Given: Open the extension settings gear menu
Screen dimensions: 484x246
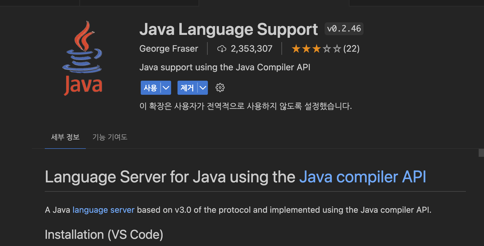Looking at the screenshot, I should click(220, 88).
